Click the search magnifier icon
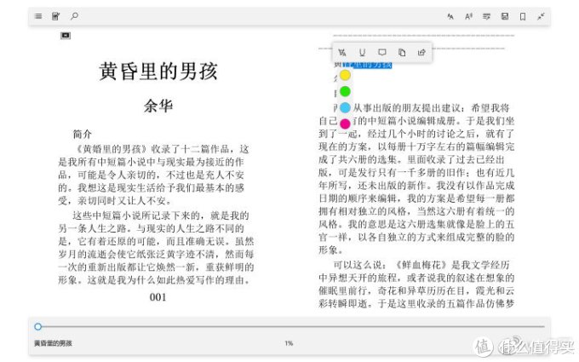This screenshot has height=362, width=579. click(74, 16)
